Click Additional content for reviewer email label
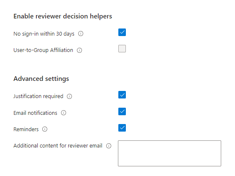235x176 pixels. [58, 146]
